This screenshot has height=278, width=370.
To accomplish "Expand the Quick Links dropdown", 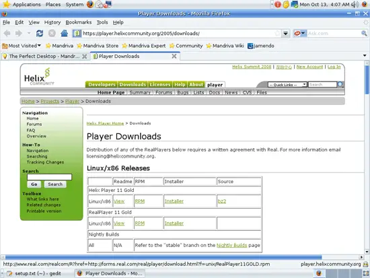I will point(287,85).
